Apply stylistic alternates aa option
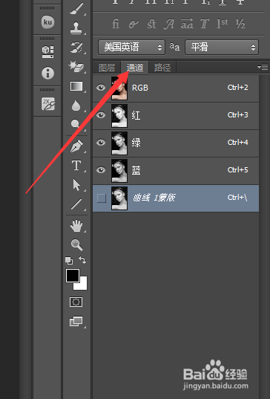Image resolution: width=270 pixels, height=399 pixels. pos(187,24)
